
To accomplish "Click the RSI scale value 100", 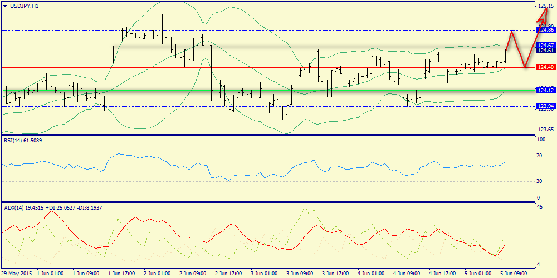I will tap(542, 140).
